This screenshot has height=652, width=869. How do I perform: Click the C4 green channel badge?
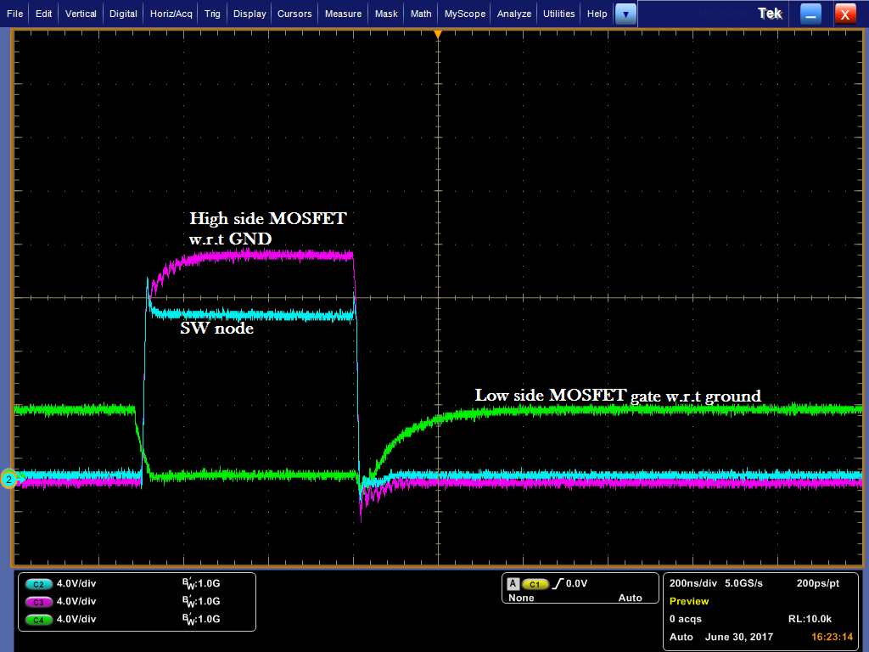tap(38, 620)
